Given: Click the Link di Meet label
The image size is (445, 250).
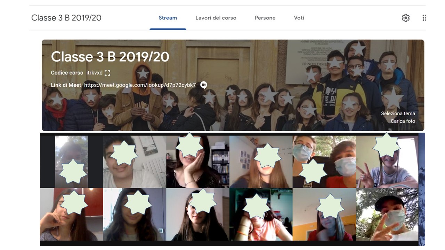Looking at the screenshot, I should pyautogui.click(x=66, y=85).
